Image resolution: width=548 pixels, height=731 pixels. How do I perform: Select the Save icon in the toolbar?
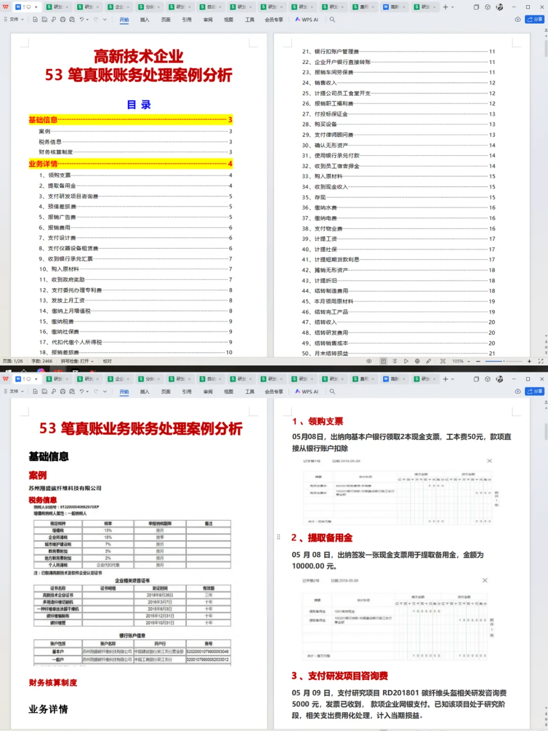(x=45, y=19)
